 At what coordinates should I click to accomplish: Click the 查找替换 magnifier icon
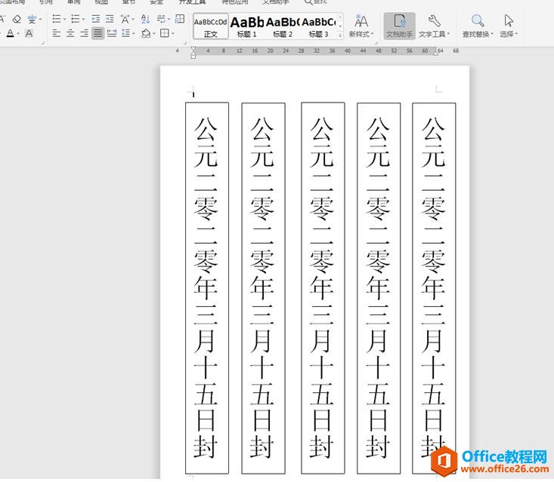coord(478,20)
